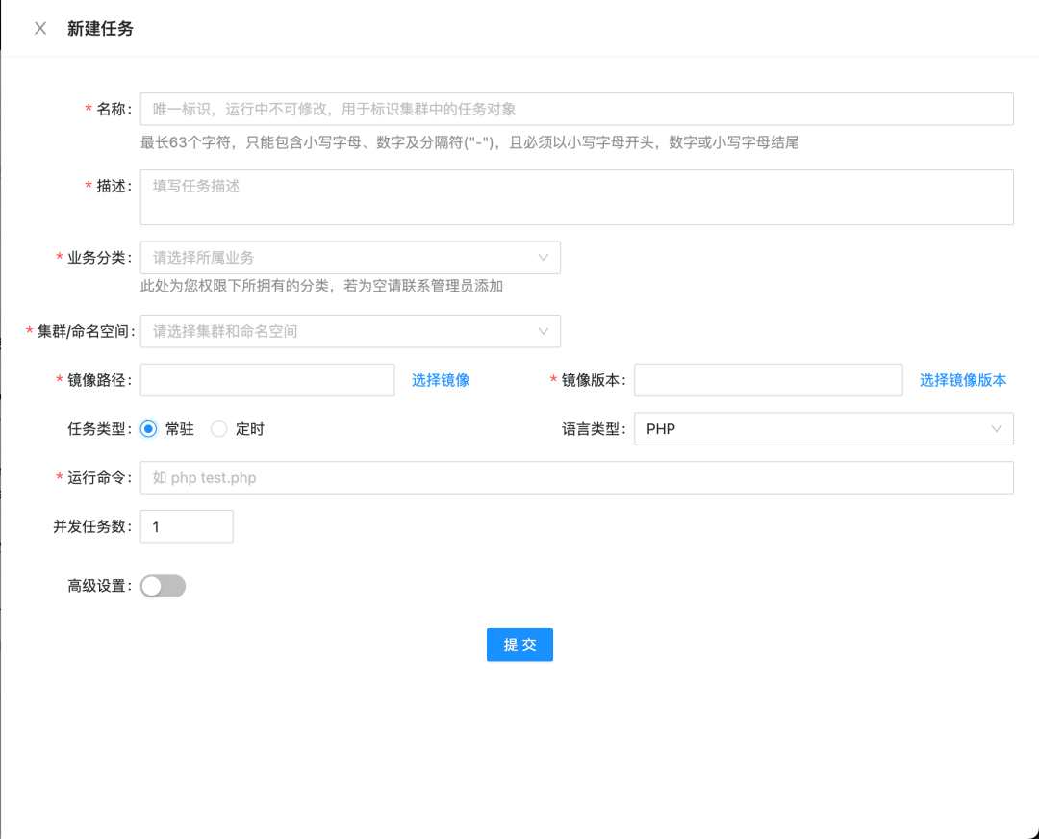Viewport: 1039px width, 839px height.
Task: Click the 镜像版本 input box
Action: (x=768, y=380)
